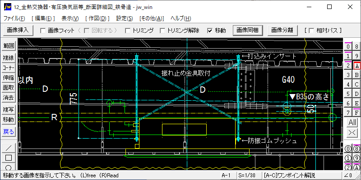Toggle layer F button
The width and height of the screenshot is (361, 180).
(356, 113)
